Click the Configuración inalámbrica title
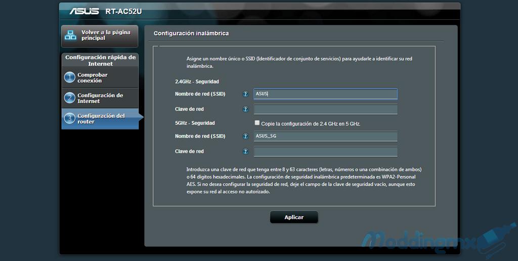The width and height of the screenshot is (518, 261). pos(191,33)
